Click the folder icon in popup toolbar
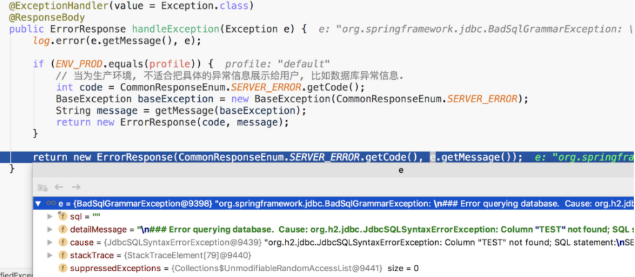 (x=43, y=188)
